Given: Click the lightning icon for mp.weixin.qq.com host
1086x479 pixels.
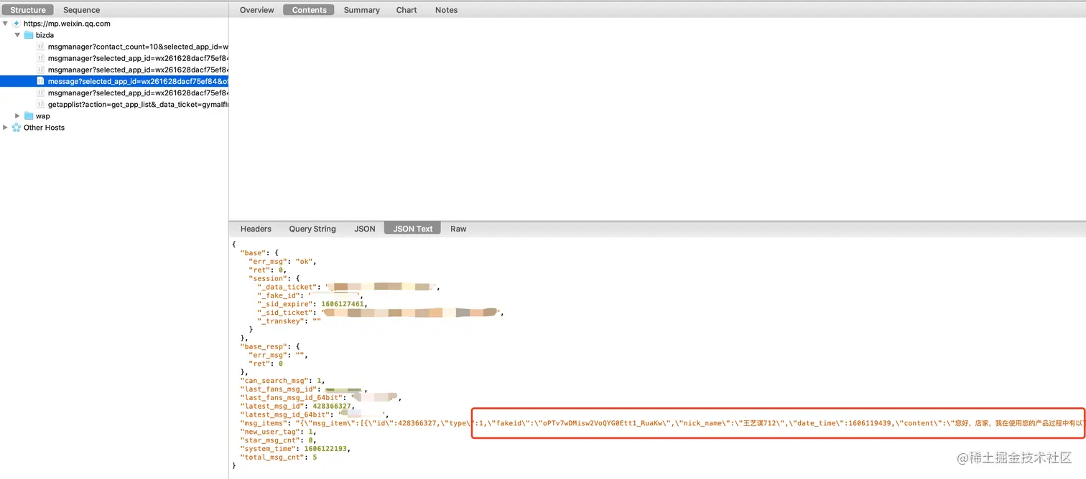Looking at the screenshot, I should [17, 24].
